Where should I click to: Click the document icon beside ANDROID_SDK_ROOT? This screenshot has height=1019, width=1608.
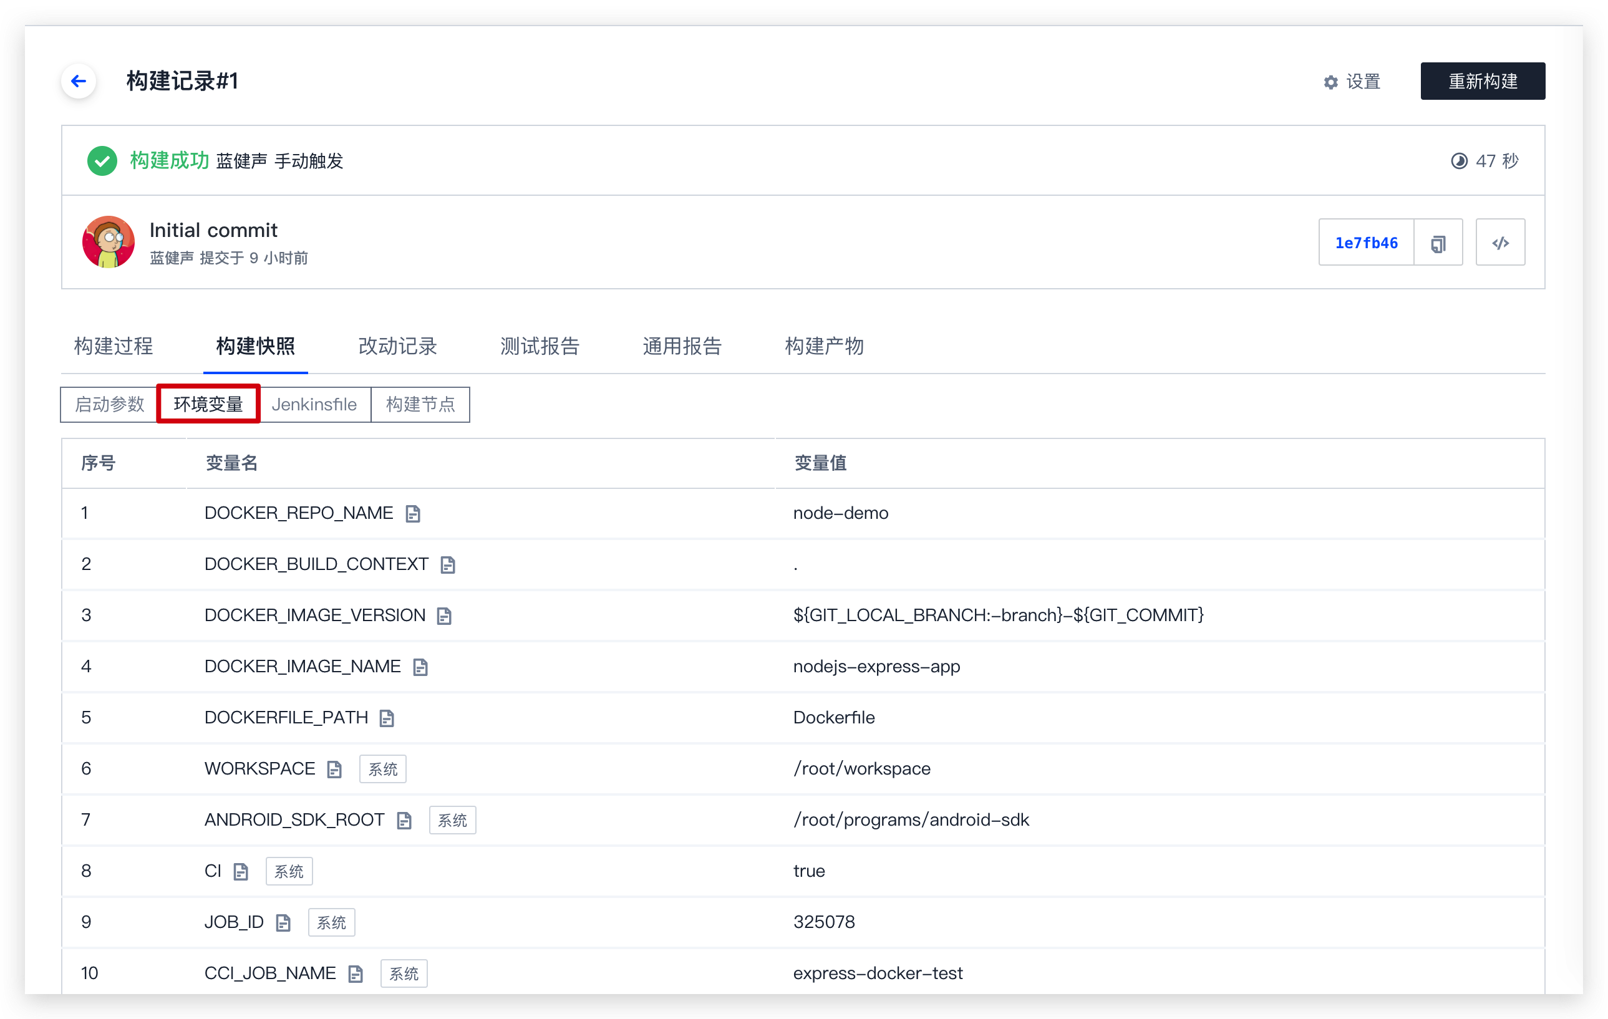click(x=405, y=820)
